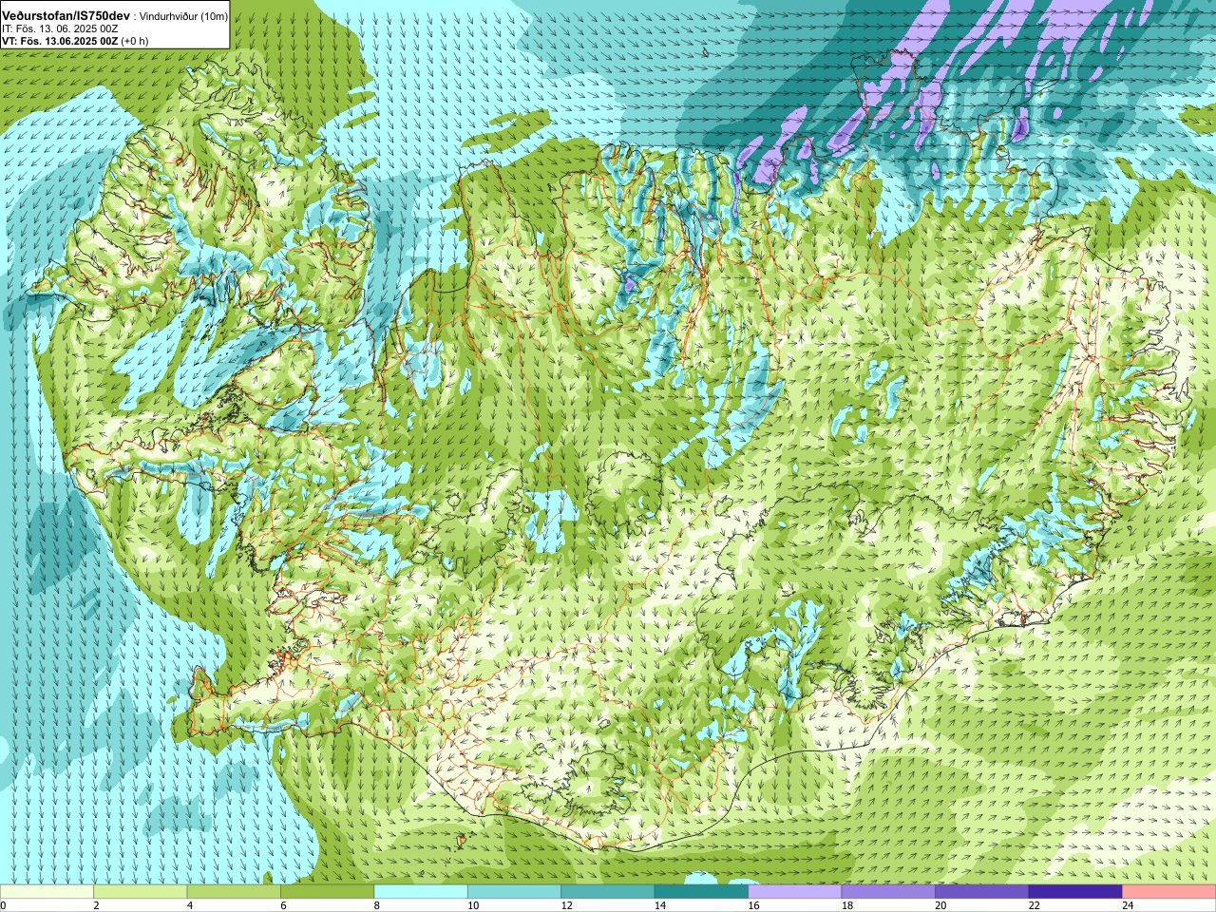Click the '6' label on the color scale

click(283, 905)
